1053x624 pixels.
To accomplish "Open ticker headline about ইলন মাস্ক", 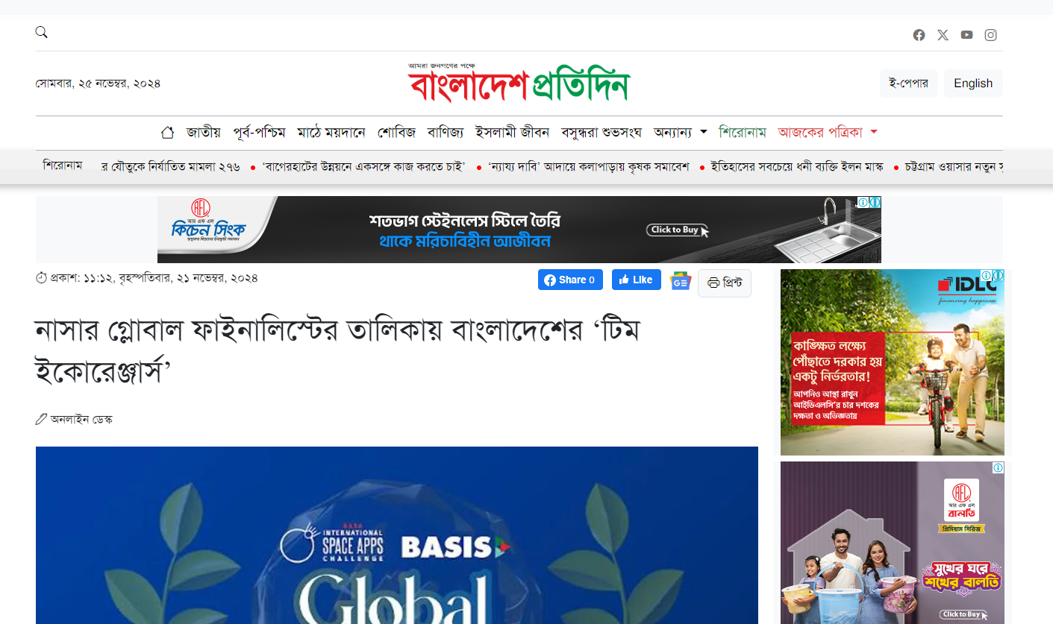I will [x=797, y=166].
